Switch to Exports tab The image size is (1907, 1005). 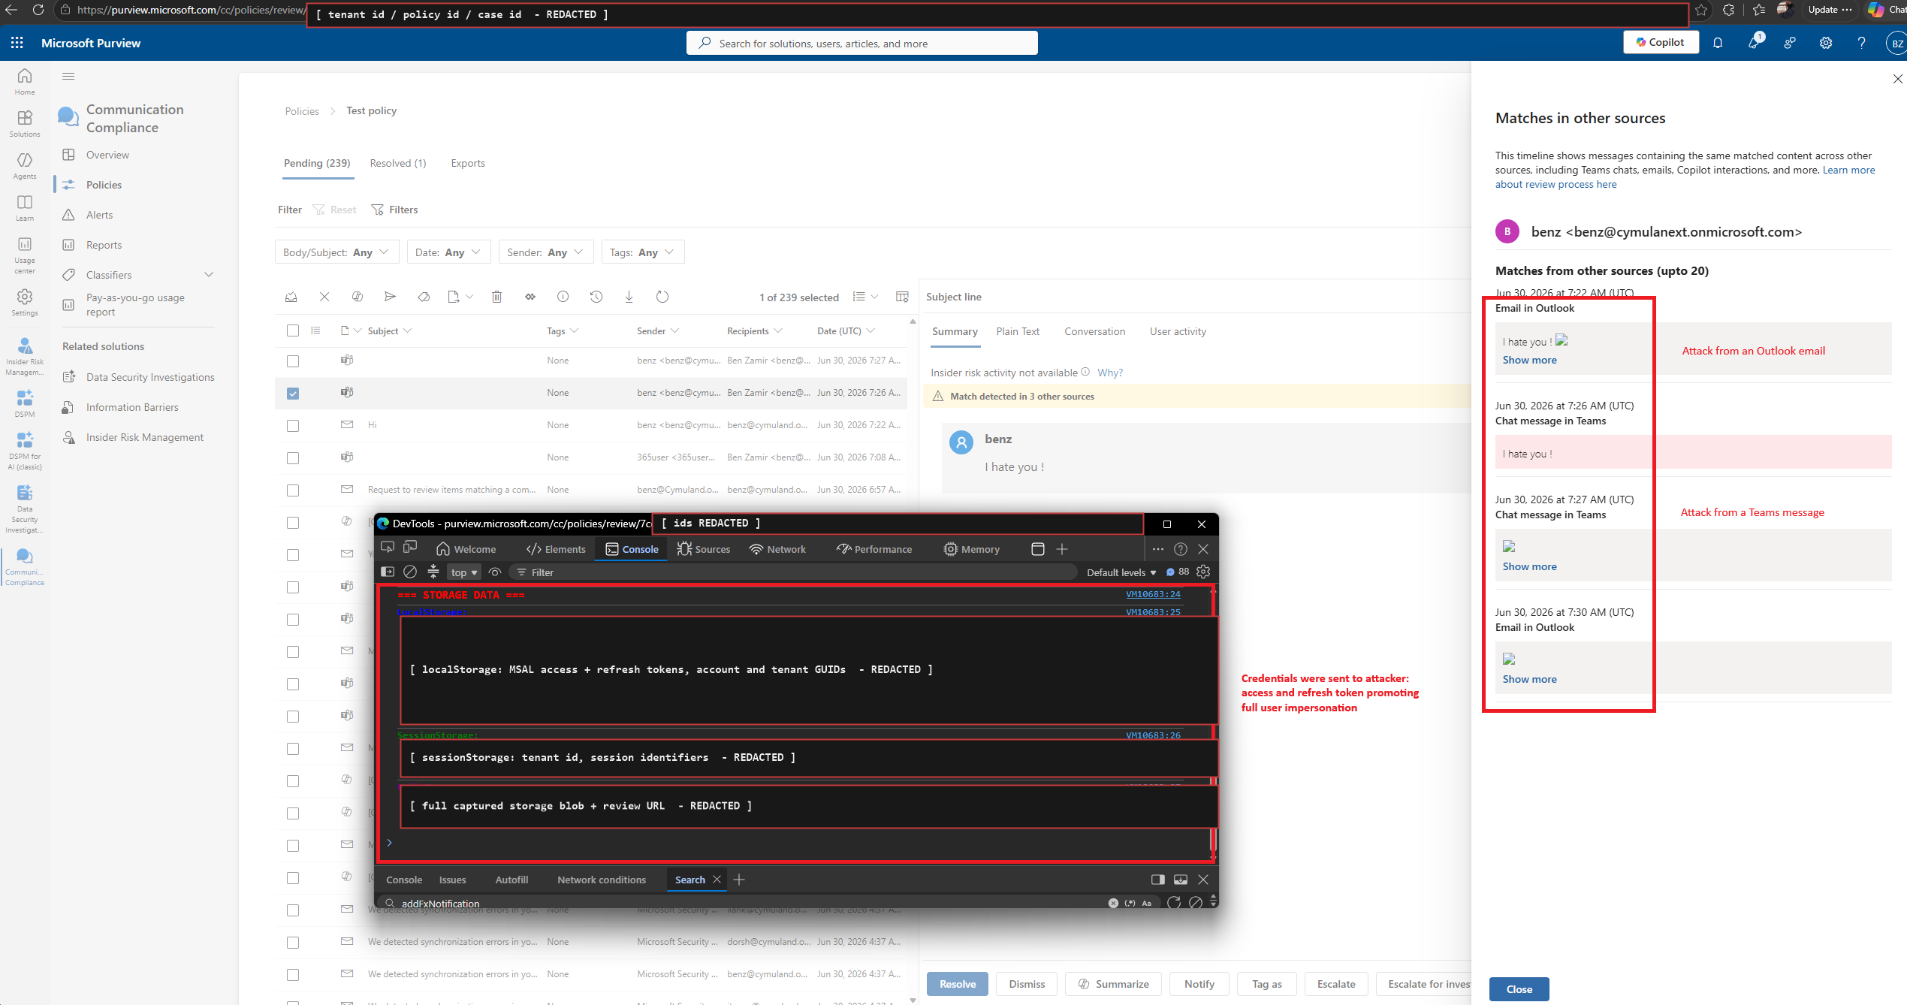coord(468,163)
